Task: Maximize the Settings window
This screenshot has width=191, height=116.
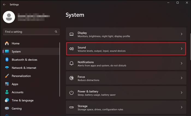Action: point(178,3)
